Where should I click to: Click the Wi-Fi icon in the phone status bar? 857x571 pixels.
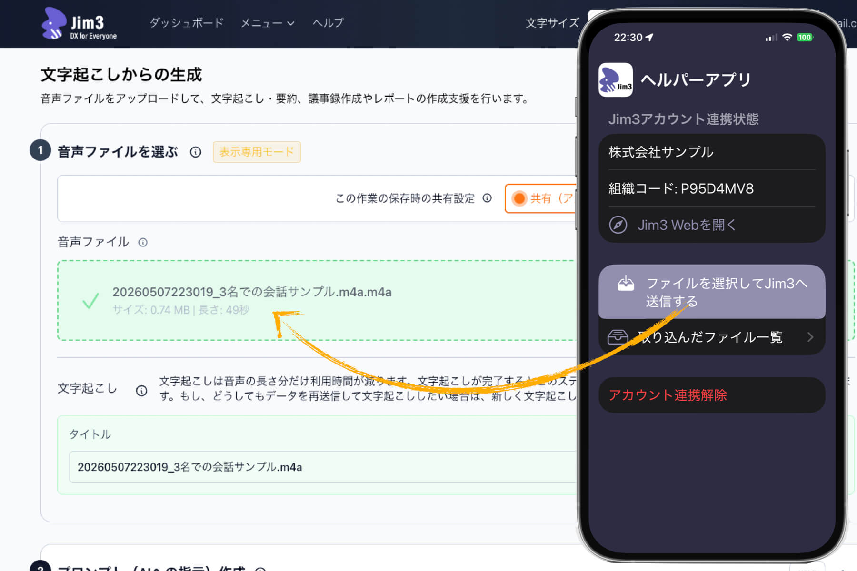tap(787, 37)
